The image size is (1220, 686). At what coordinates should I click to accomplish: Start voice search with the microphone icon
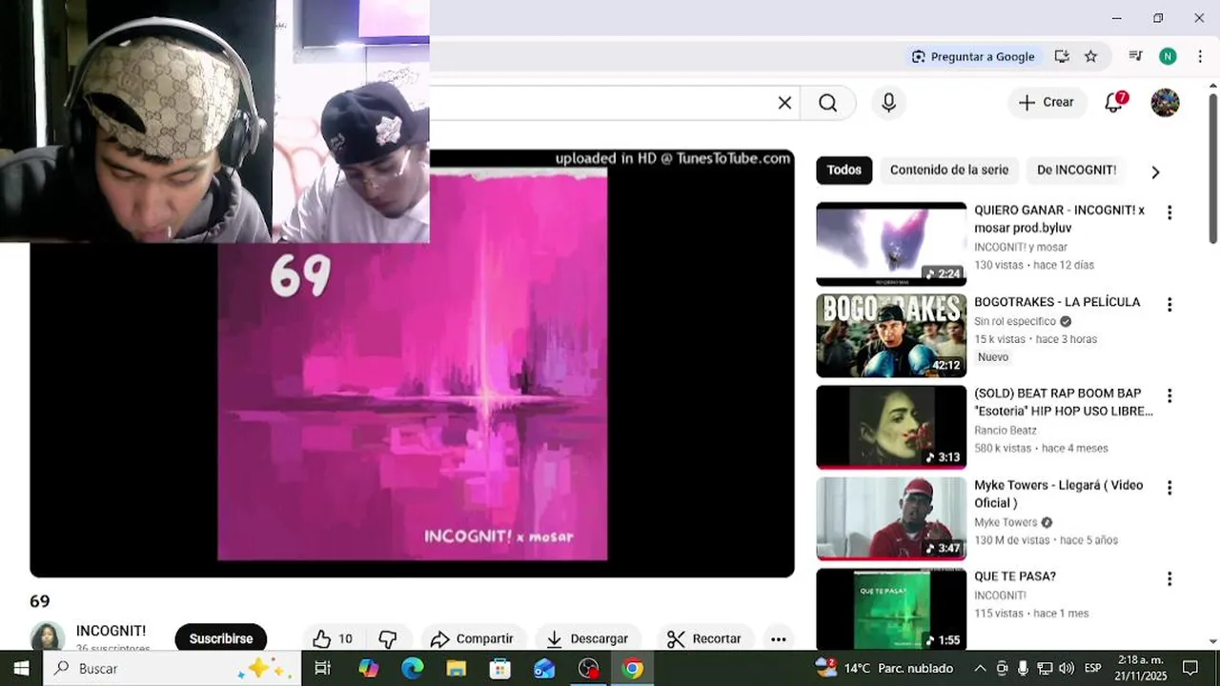tap(888, 103)
